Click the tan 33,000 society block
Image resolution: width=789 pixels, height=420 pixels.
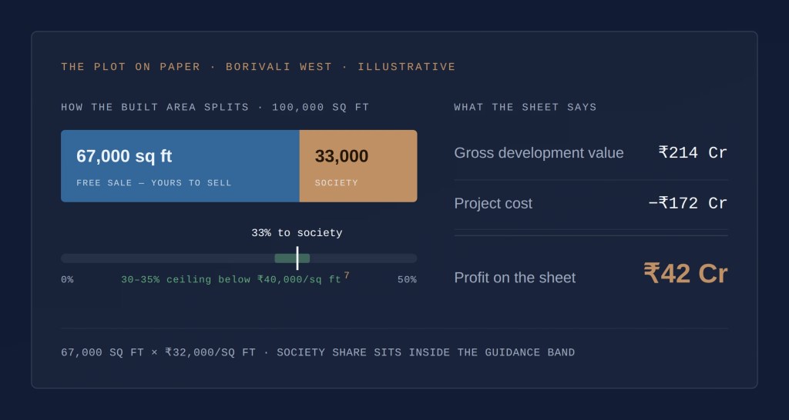coord(358,166)
